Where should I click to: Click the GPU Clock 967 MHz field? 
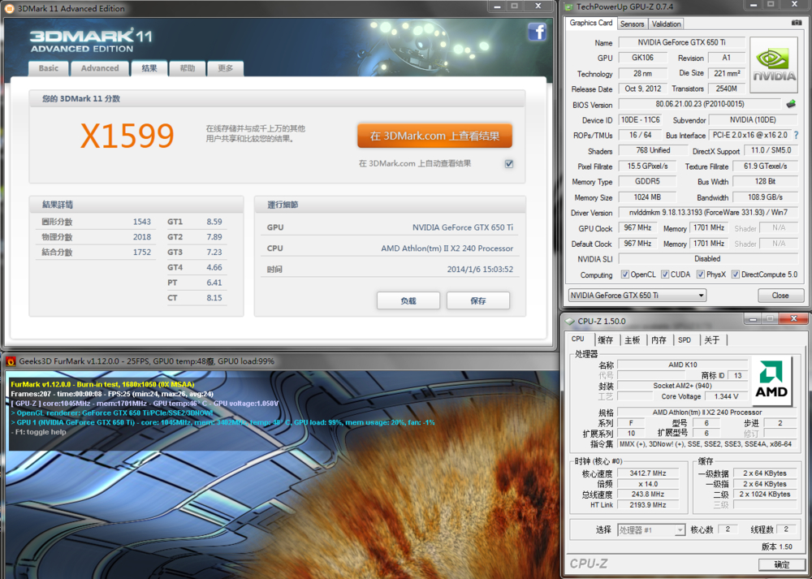tap(637, 228)
